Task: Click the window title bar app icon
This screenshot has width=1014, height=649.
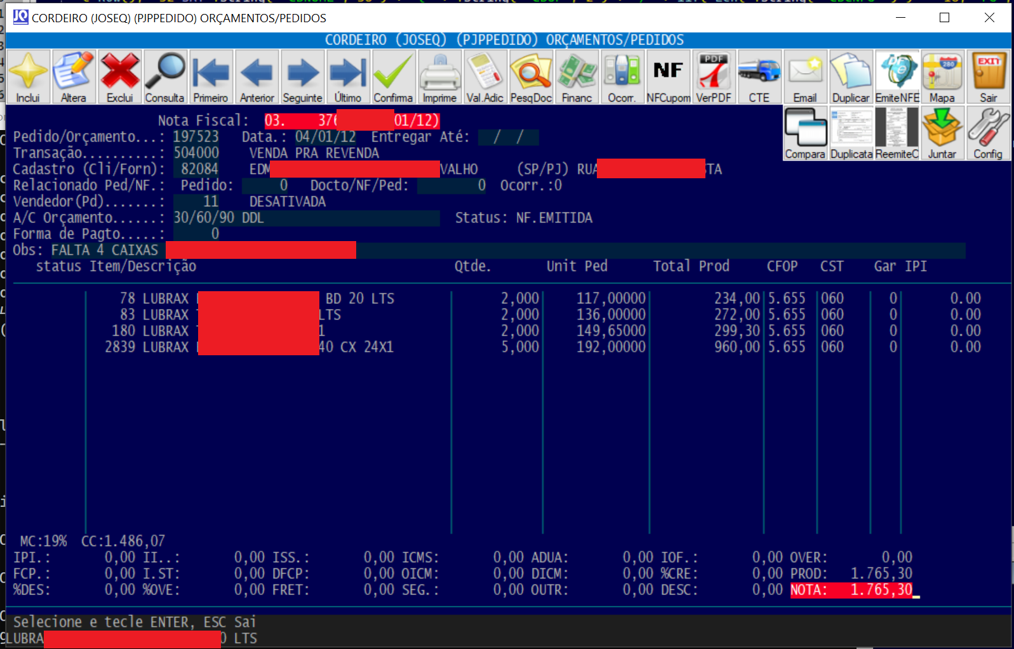Action: [x=21, y=17]
